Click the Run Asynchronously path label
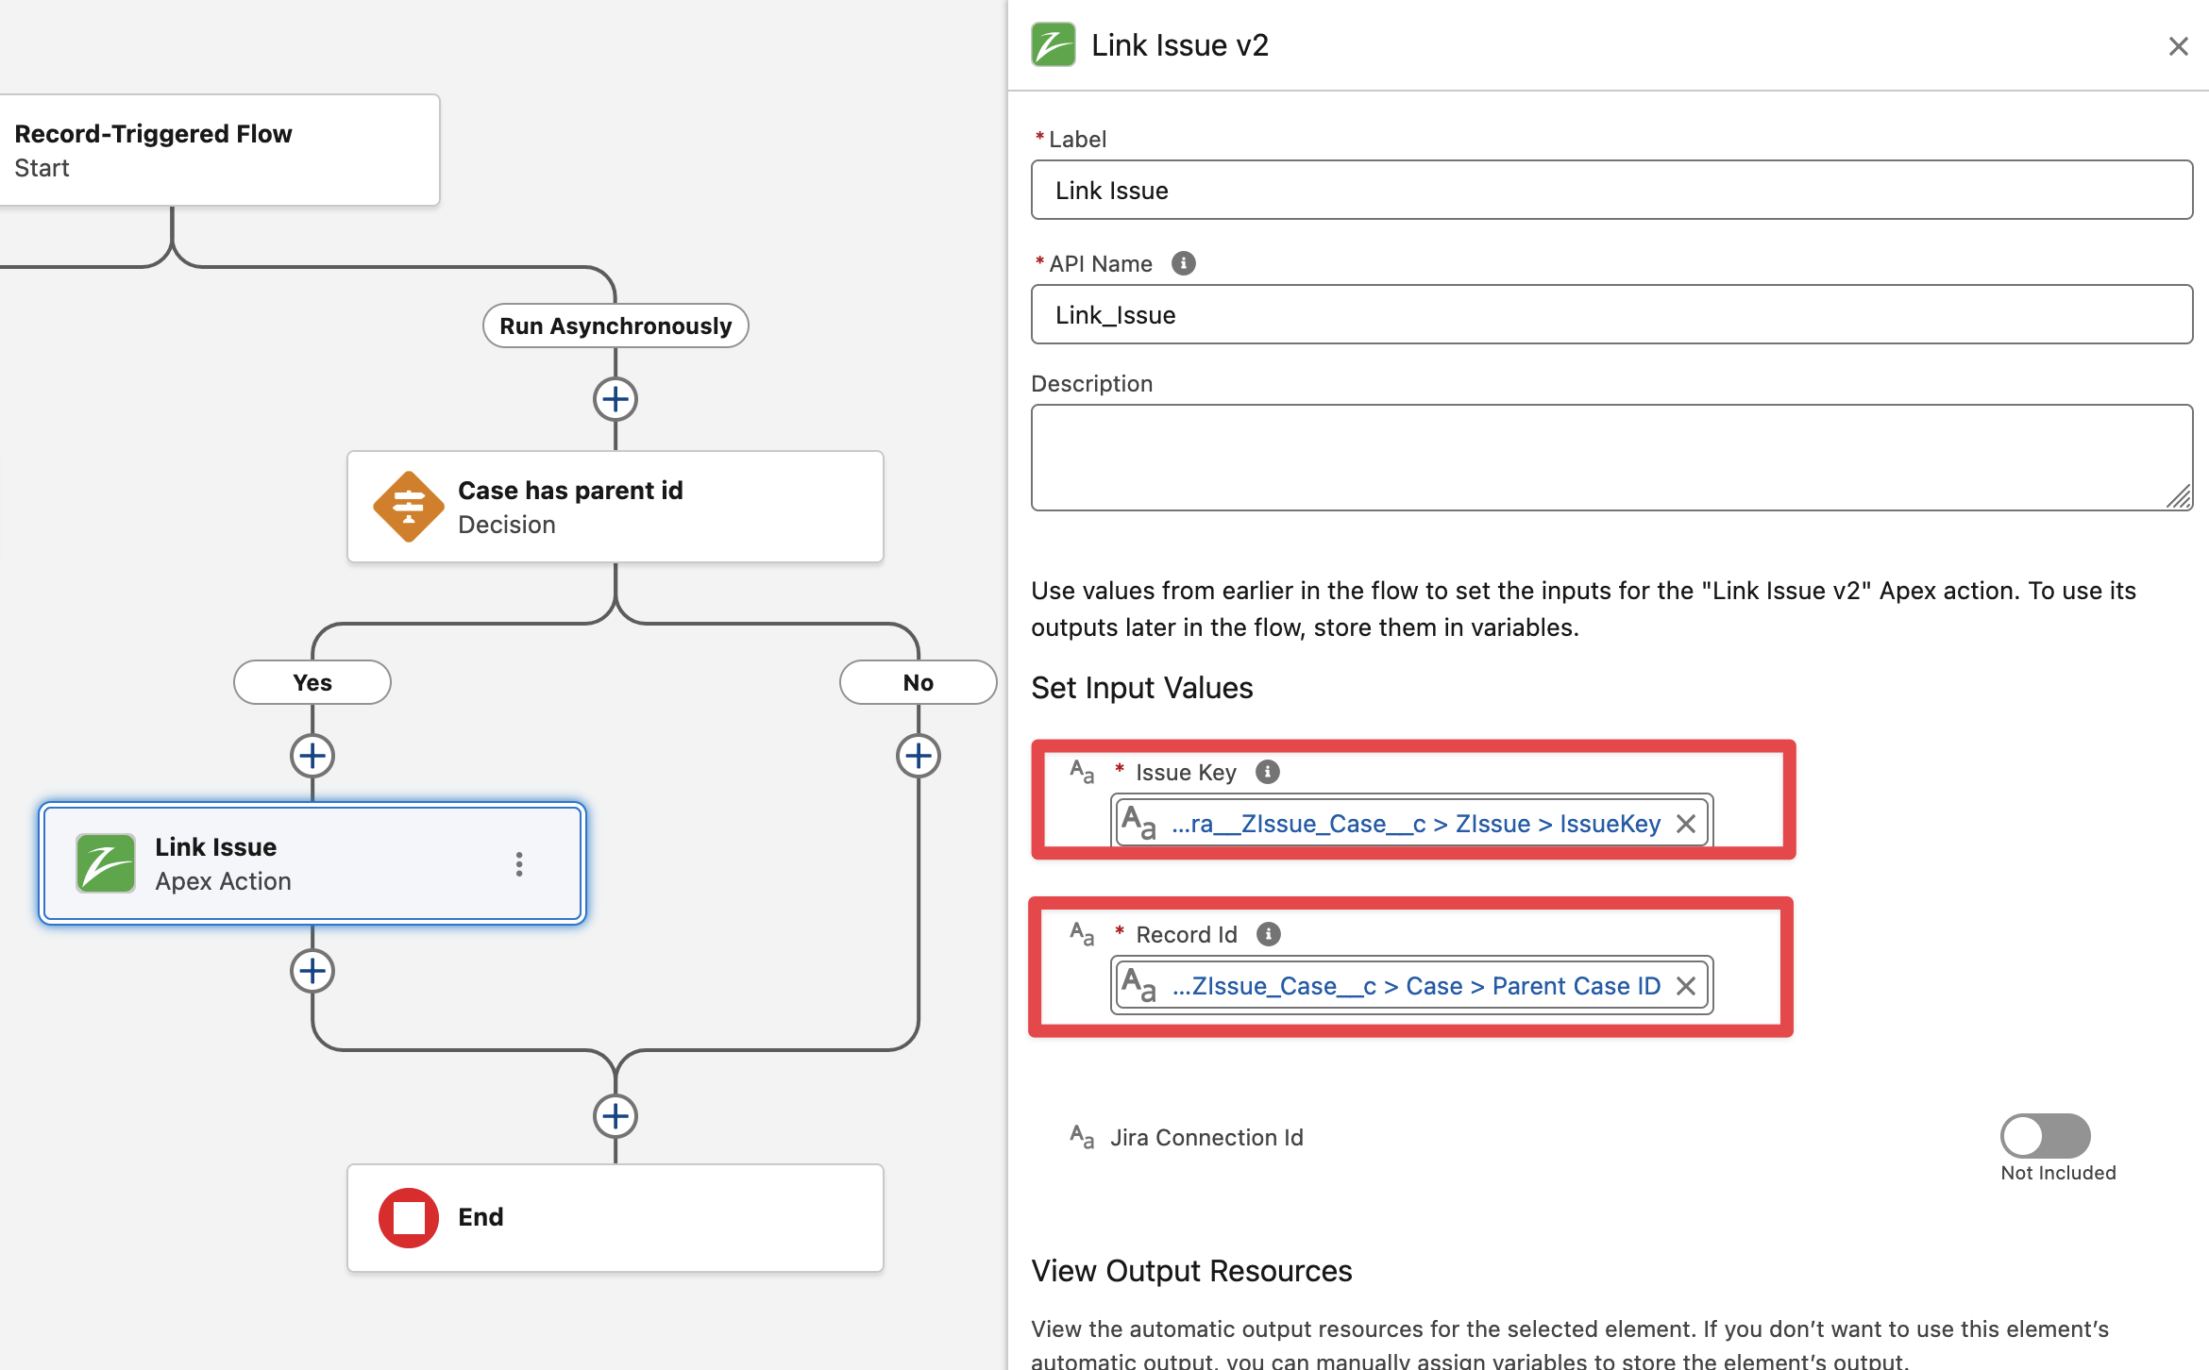Image resolution: width=2209 pixels, height=1370 pixels. pos(615,326)
